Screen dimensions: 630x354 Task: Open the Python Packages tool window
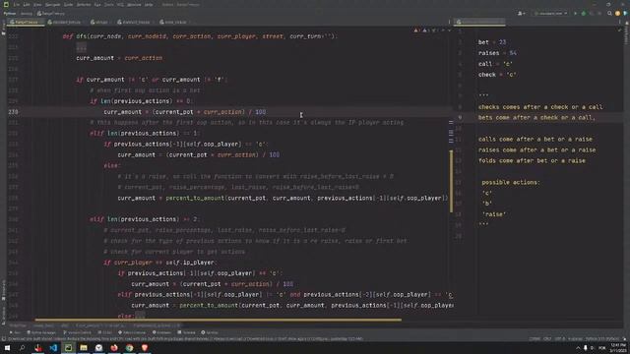41,332
